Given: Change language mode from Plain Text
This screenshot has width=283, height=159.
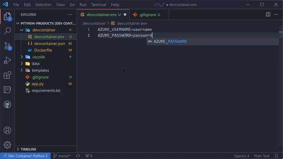Looking at the screenshot, I should pos(261,156).
